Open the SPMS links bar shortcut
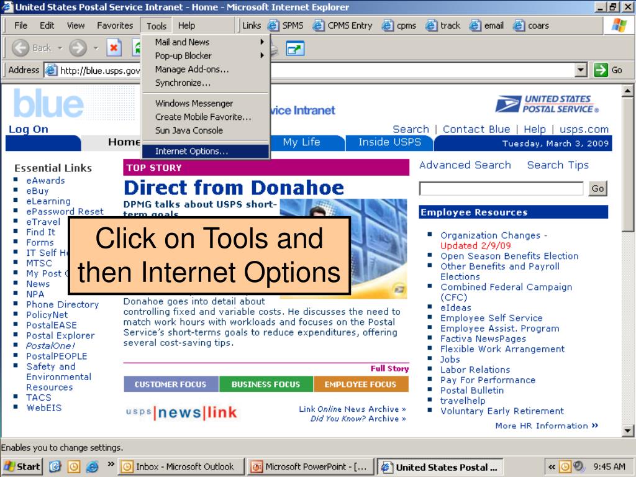Screen dimensions: 636x477 pyautogui.click(x=285, y=25)
